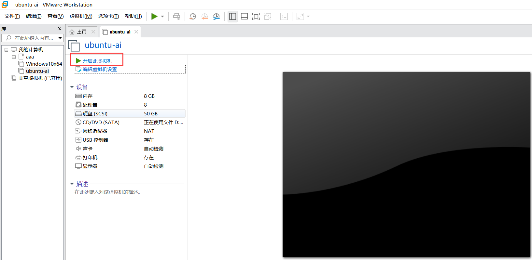Viewport: 532px width, 260px height.
Task: Click the send Ctrl+Alt+Del toolbar icon
Action: [x=176, y=16]
